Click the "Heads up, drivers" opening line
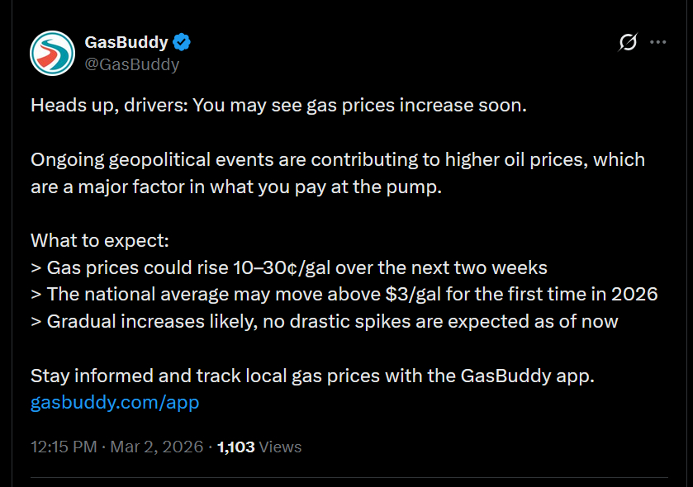 pyautogui.click(x=278, y=106)
